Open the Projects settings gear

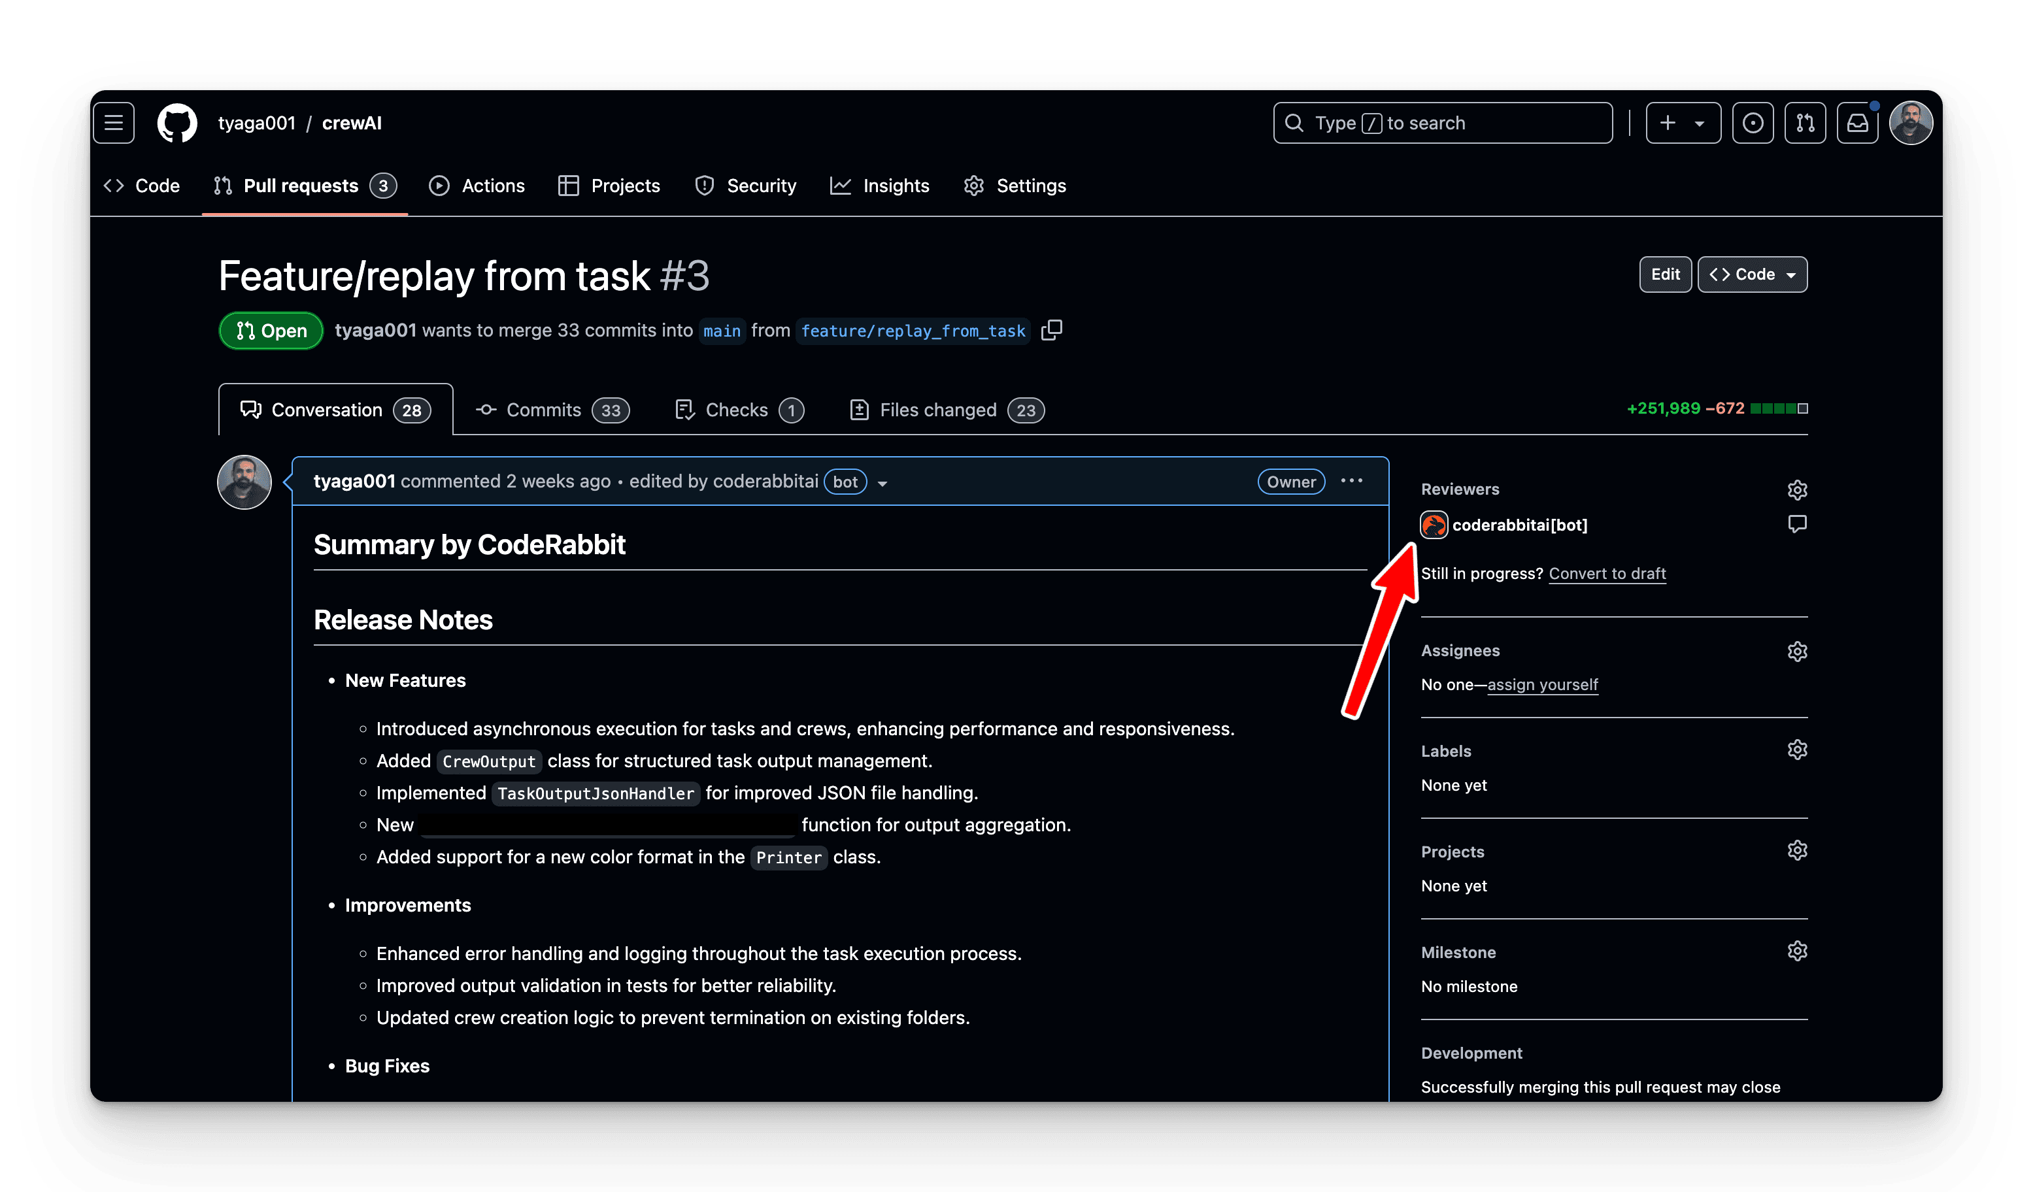(1798, 850)
